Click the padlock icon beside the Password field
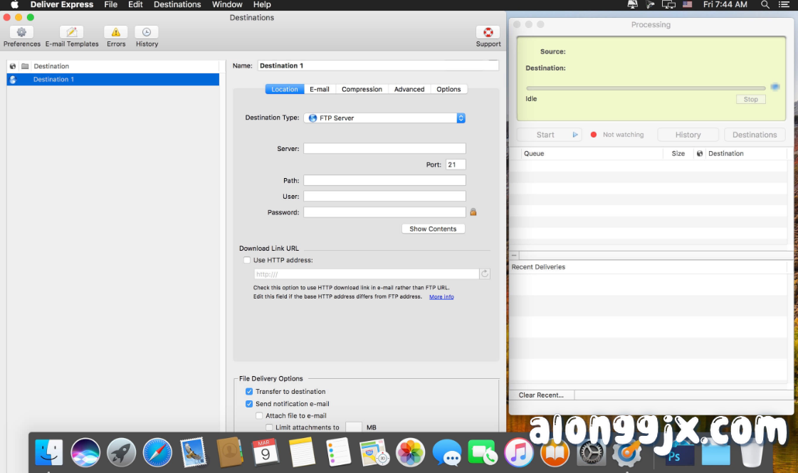The height and width of the screenshot is (473, 798). pyautogui.click(x=473, y=212)
